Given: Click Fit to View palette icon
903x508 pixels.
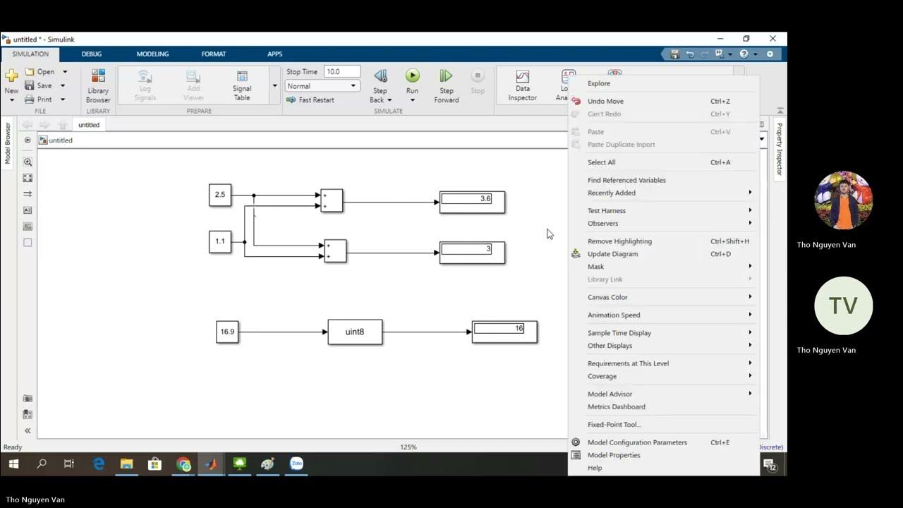Looking at the screenshot, I should point(28,178).
